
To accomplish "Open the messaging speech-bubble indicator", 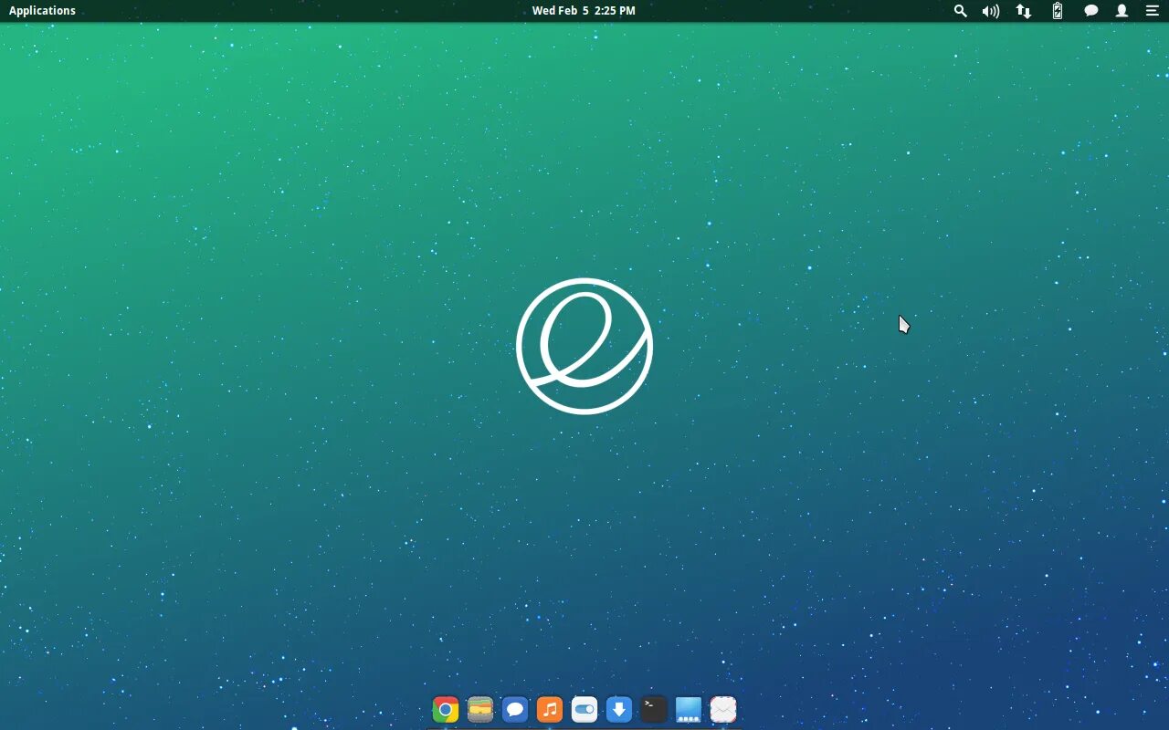I will point(1090,11).
